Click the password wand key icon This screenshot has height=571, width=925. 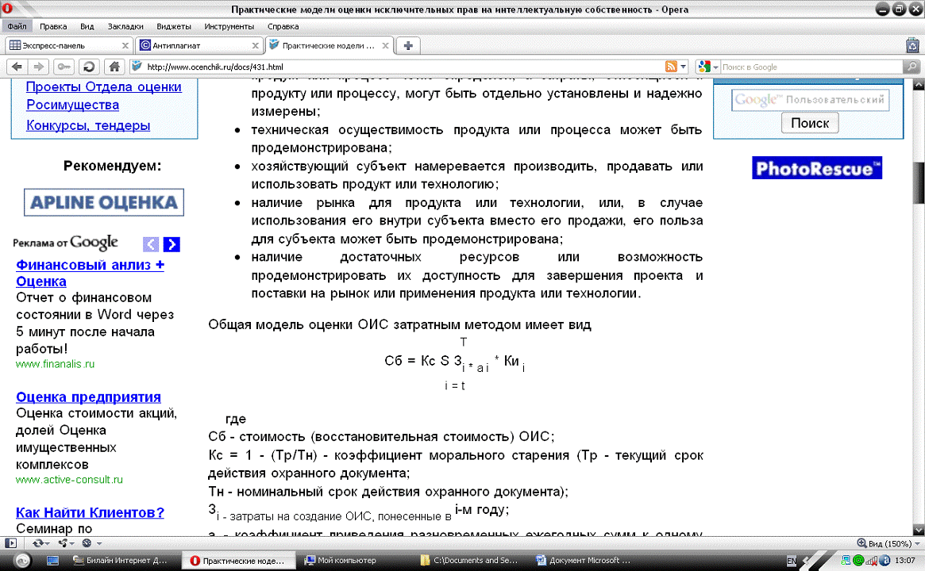(x=64, y=67)
